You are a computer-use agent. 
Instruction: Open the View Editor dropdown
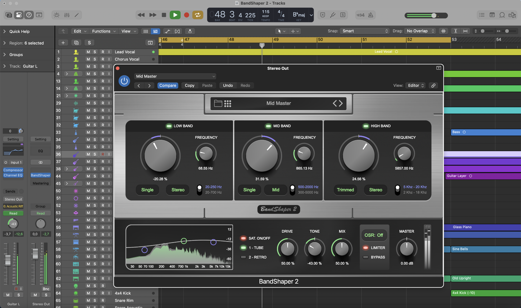click(416, 86)
